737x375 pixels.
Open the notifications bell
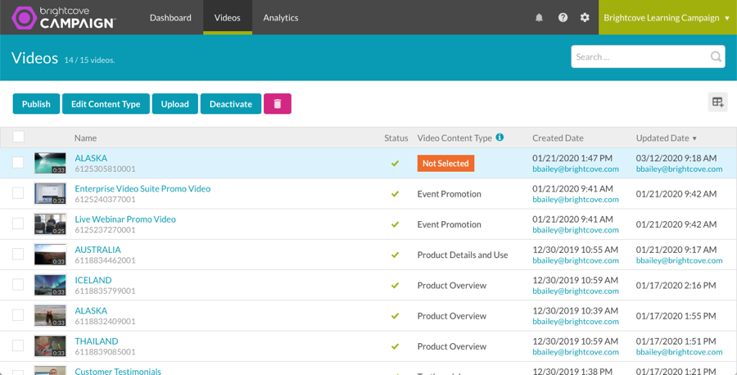(x=539, y=18)
